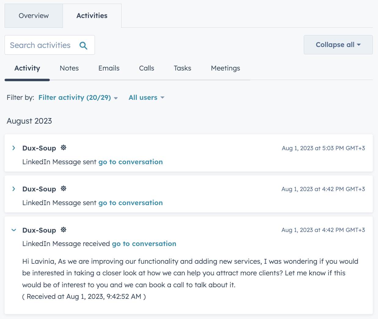Click 'Received at Aug 1, 2023, 9:42:52 AM' text
378x319 pixels.
[x=84, y=296]
